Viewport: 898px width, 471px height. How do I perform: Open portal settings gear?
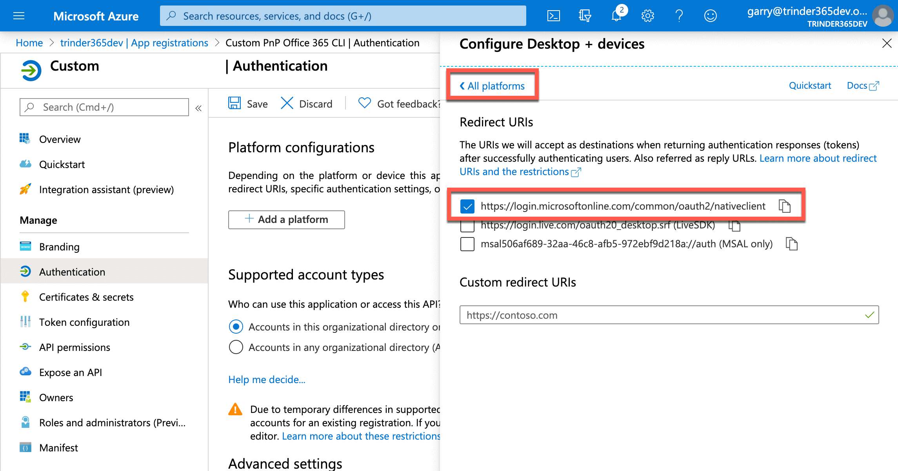[647, 16]
